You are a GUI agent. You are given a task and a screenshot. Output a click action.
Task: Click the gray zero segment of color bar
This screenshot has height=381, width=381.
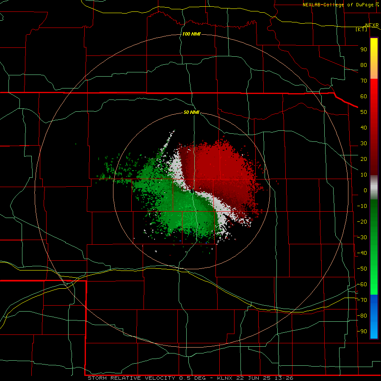[374, 188]
